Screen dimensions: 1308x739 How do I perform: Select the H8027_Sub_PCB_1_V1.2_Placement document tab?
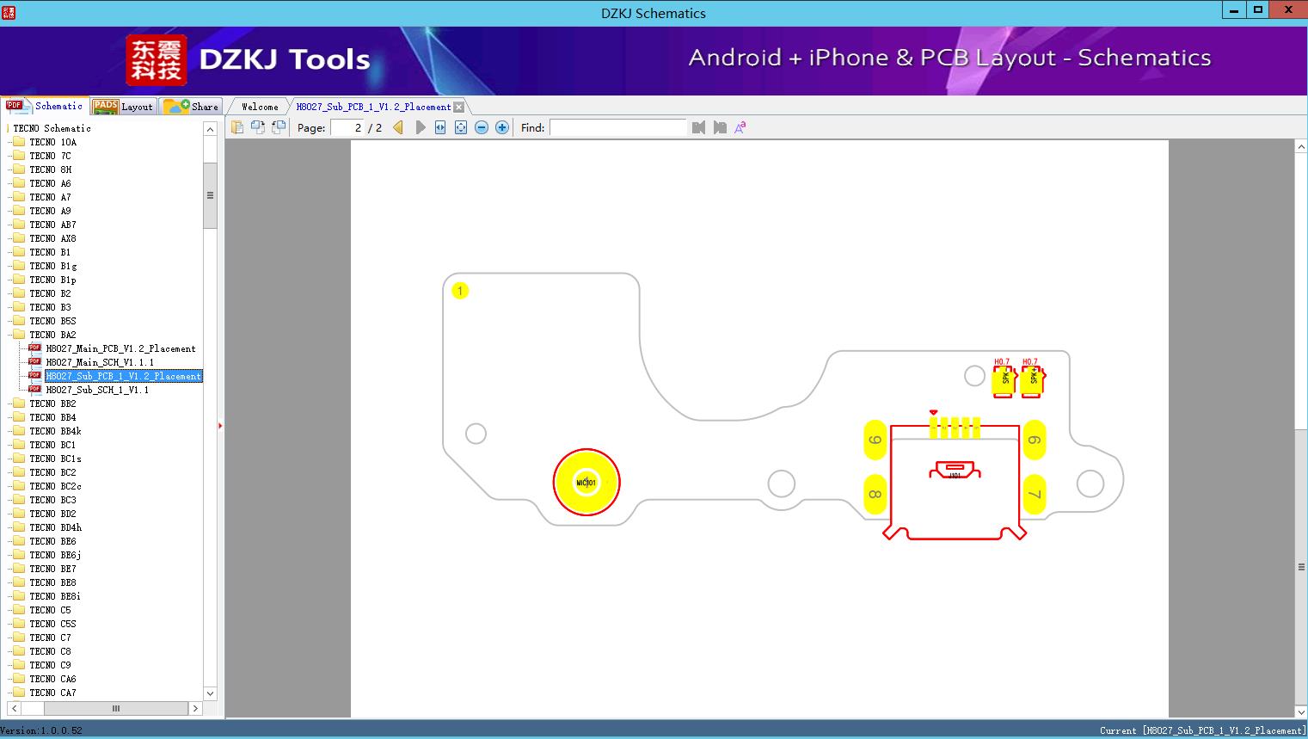373,107
